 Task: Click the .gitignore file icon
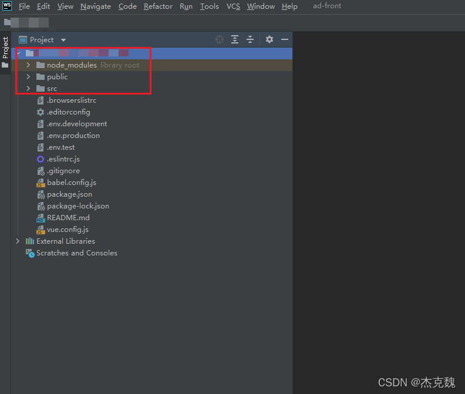pyautogui.click(x=41, y=171)
